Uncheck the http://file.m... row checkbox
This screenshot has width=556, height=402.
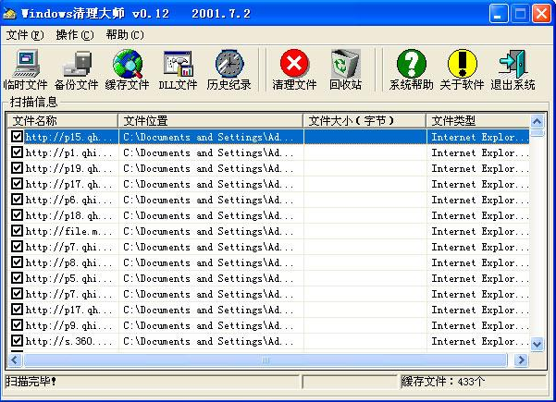pos(17,231)
